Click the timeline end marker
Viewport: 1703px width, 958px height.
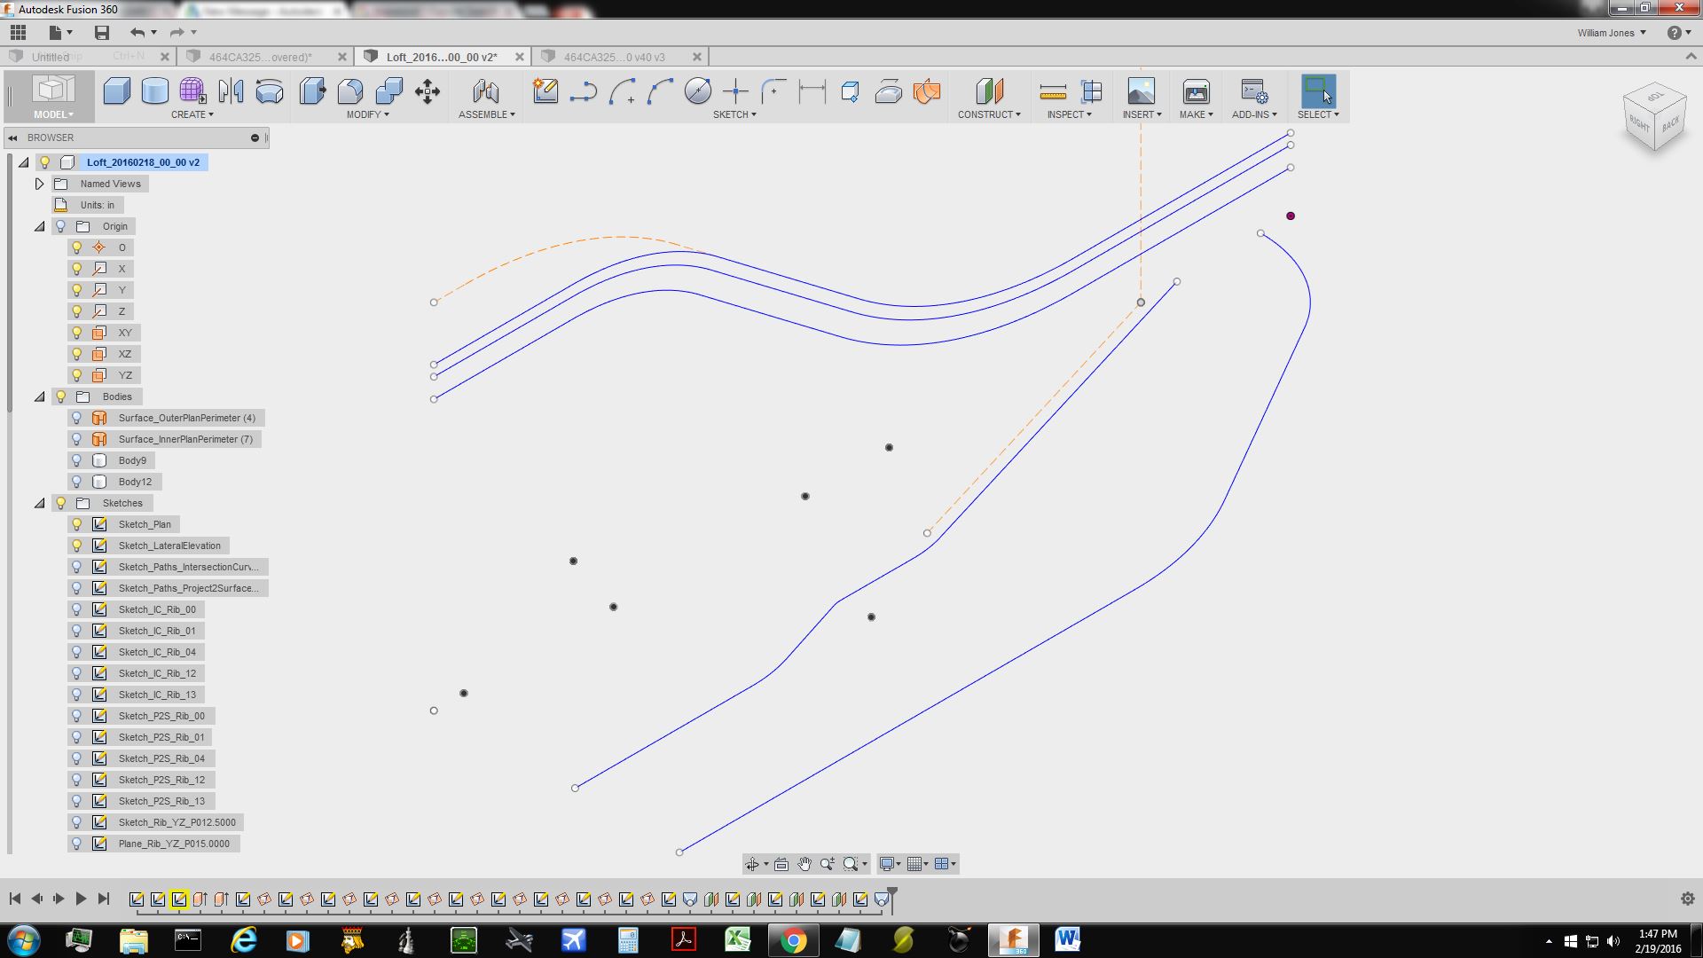coord(892,898)
